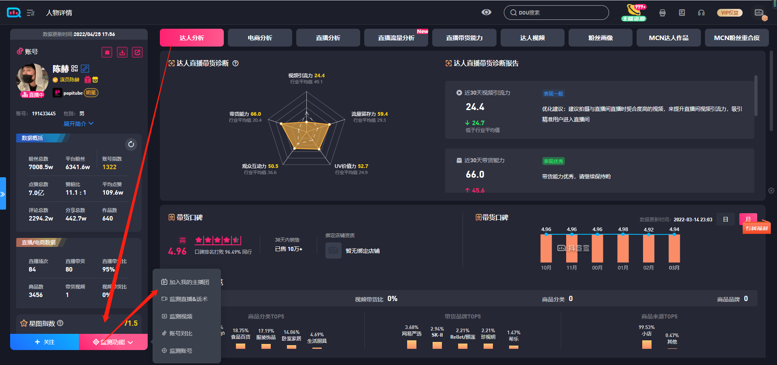Select 日 view for 带货口碑 chart

click(x=726, y=219)
